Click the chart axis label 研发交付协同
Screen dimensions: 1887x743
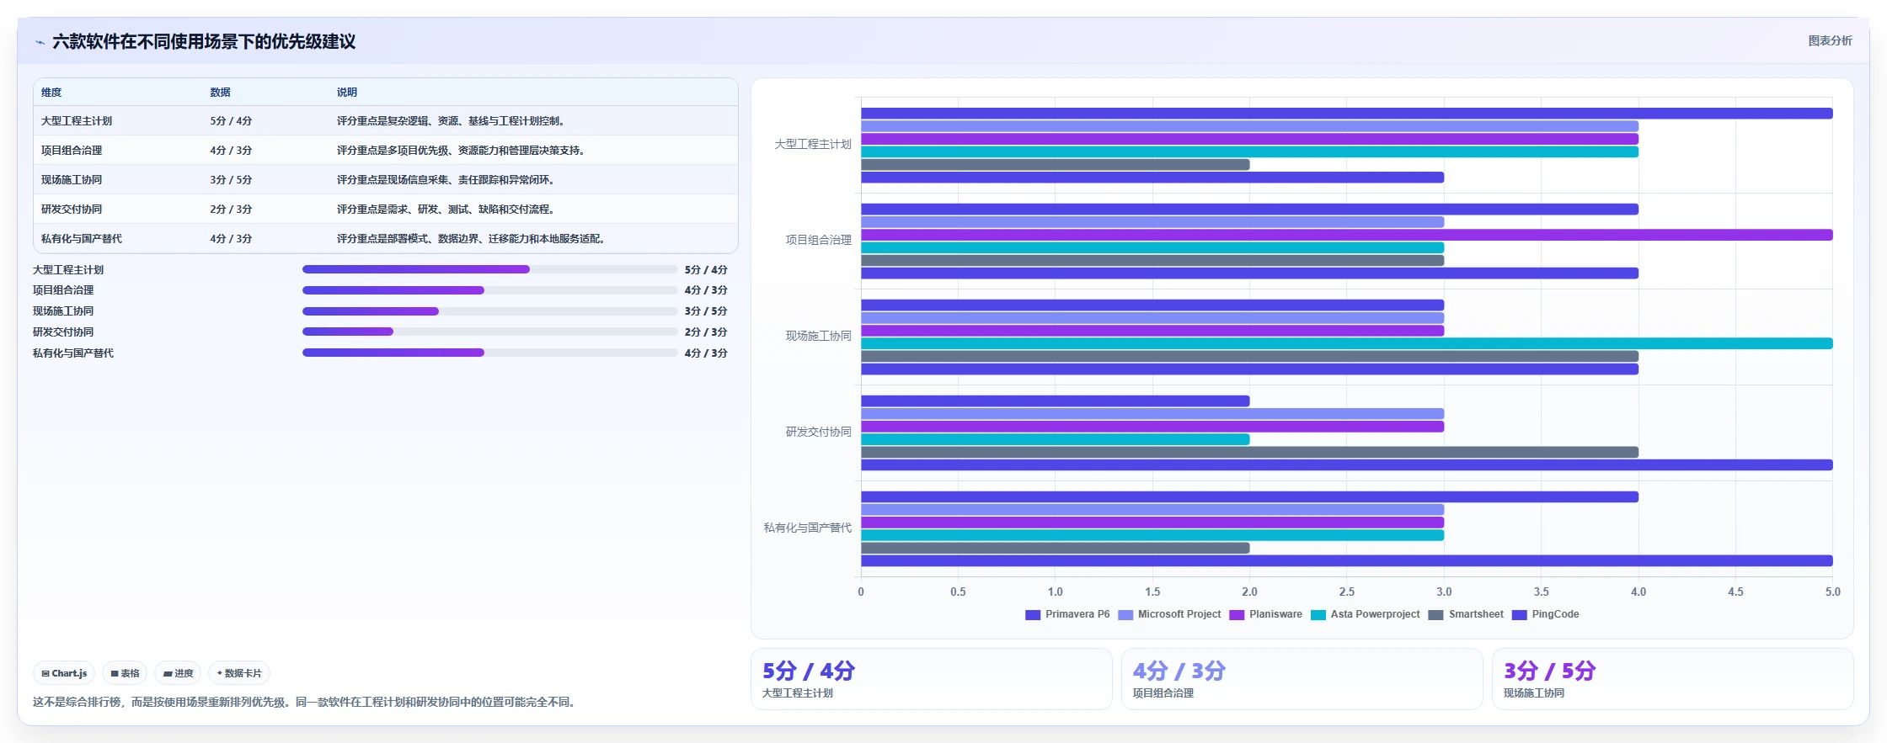(818, 432)
